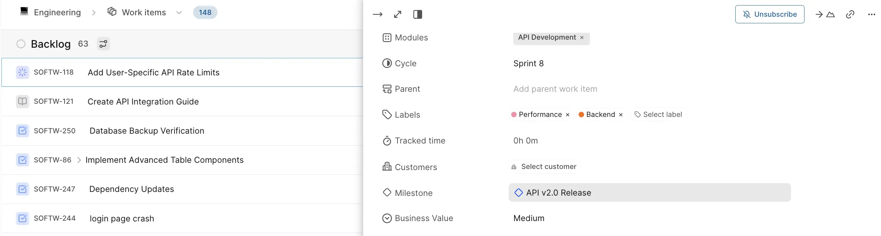
Task: Click the SOFTW-121 book type icon
Action: [x=23, y=102]
